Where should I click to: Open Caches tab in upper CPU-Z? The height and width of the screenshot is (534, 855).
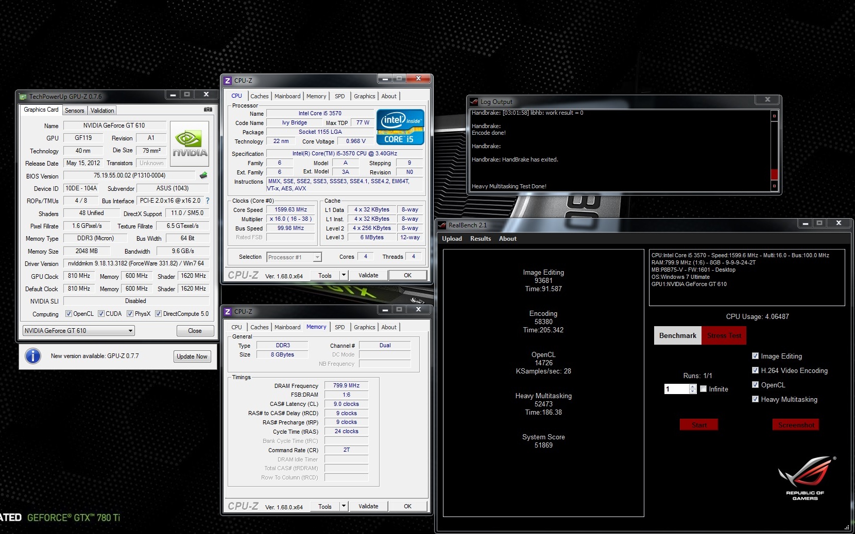coord(260,96)
